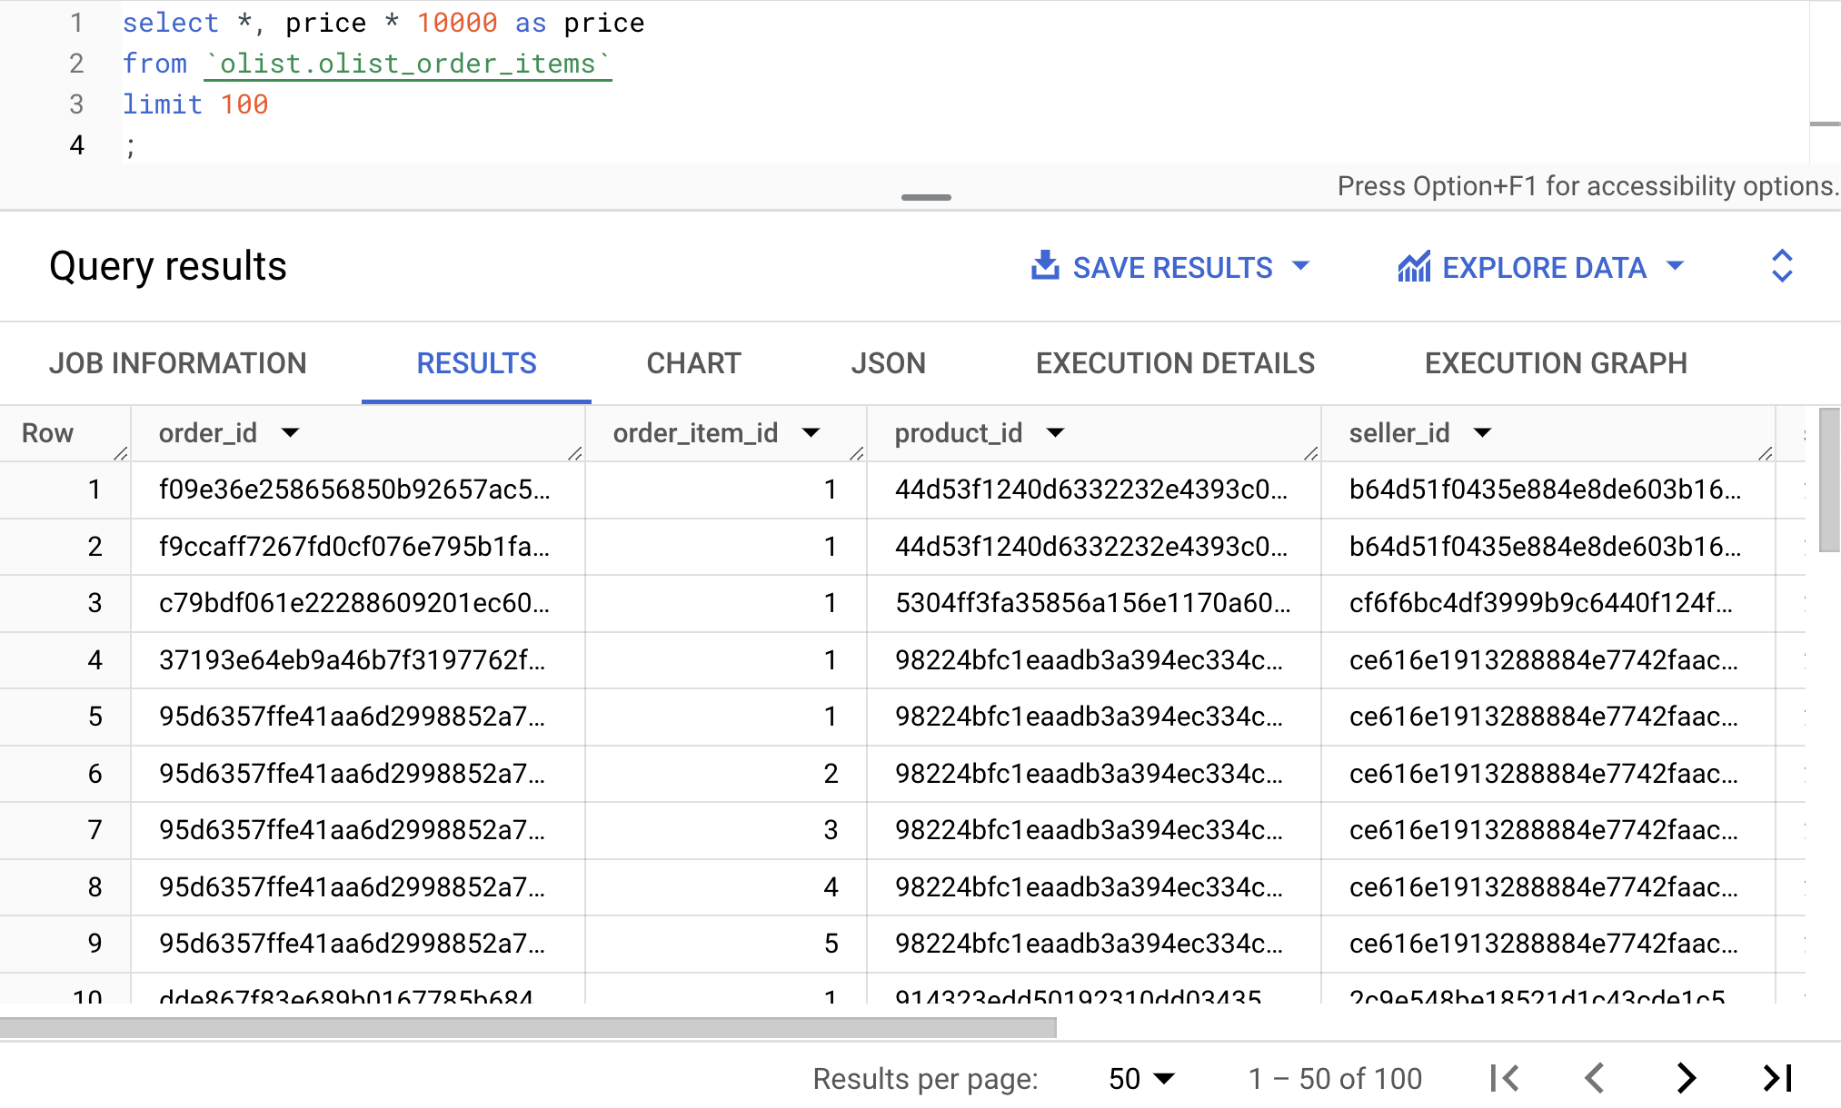Open results per page dropdown
1841x1108 pixels.
1141,1078
